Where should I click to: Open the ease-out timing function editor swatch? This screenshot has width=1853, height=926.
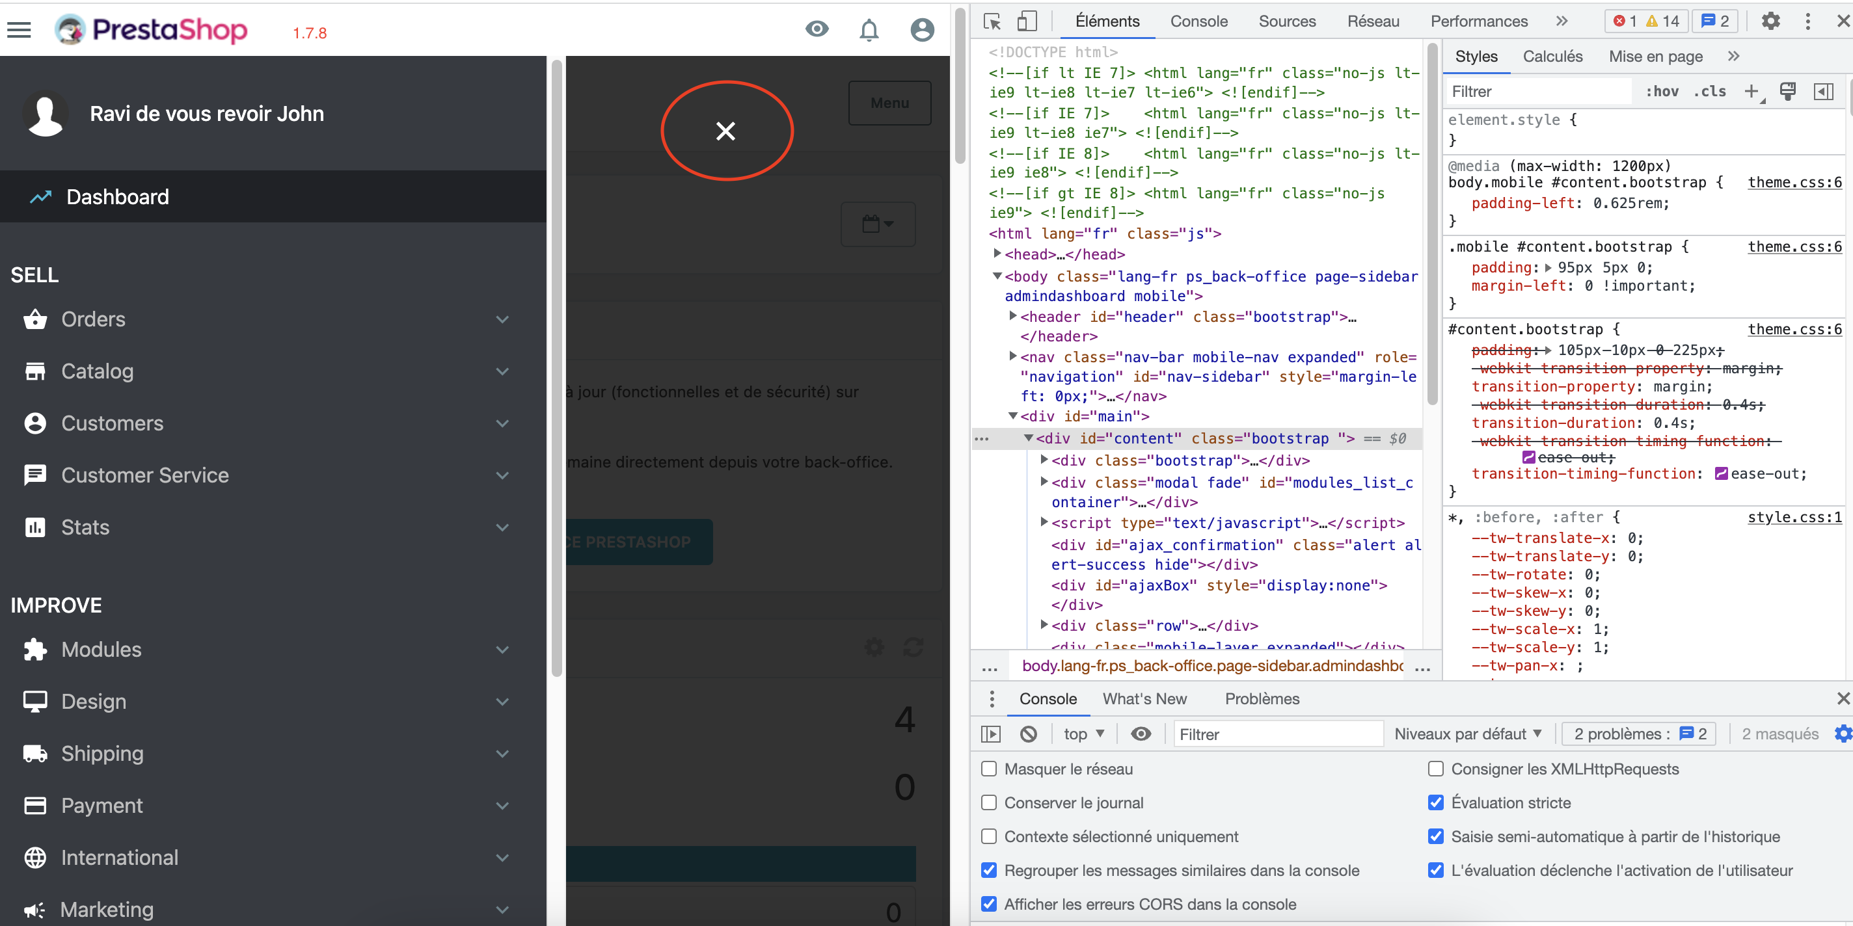pos(1722,473)
